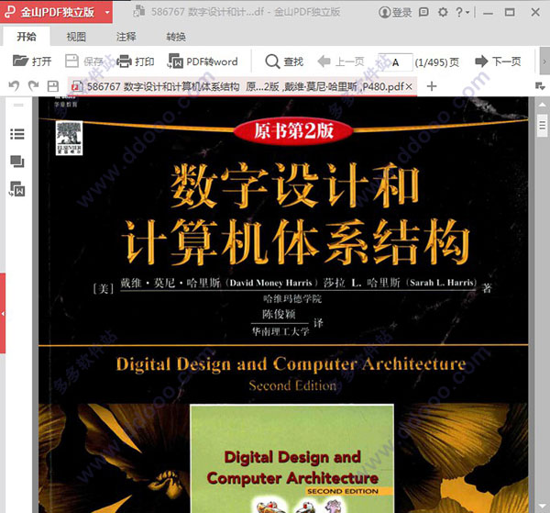Select the 586767 PDF document tab

[242, 86]
